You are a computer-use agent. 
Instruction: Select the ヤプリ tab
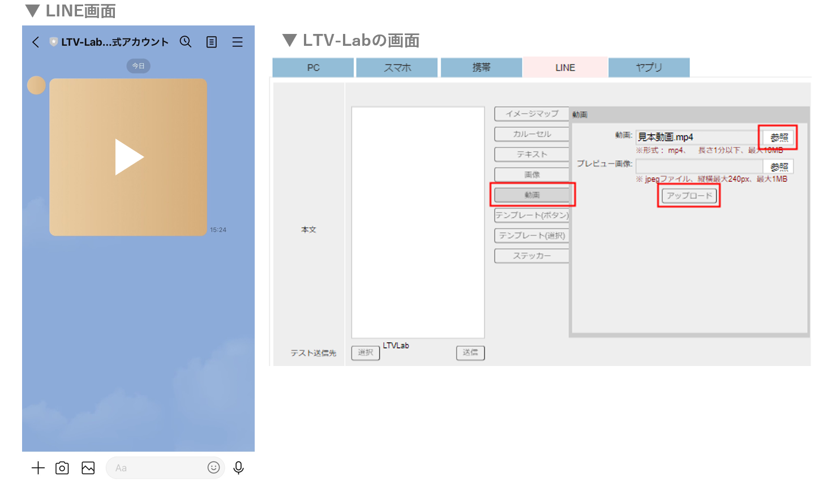(x=649, y=67)
